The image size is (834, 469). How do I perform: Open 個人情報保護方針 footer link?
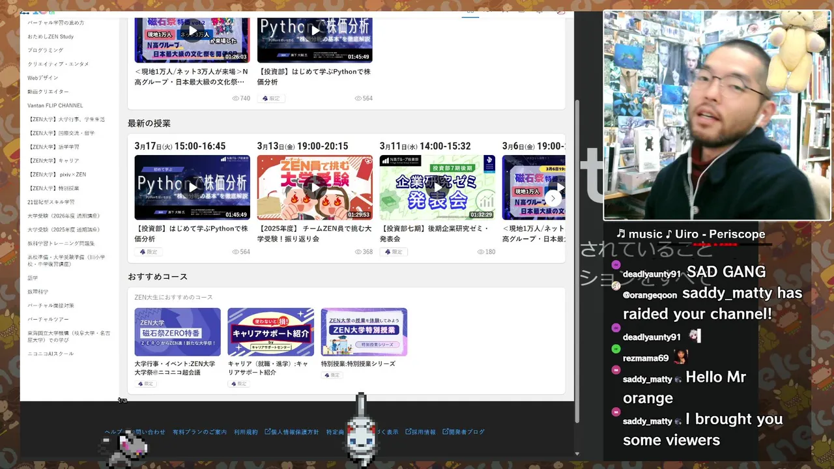[292, 432]
